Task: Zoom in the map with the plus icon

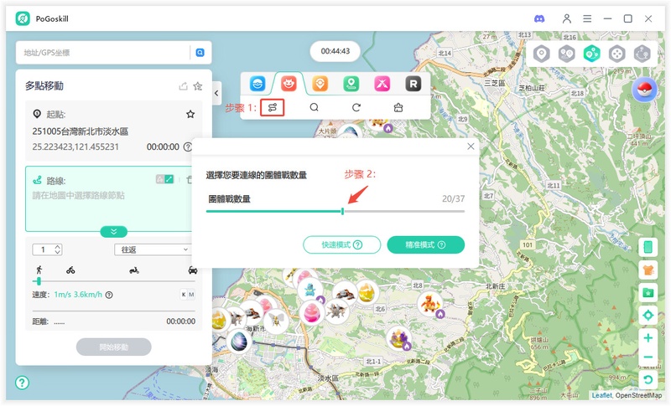Action: 648,338
